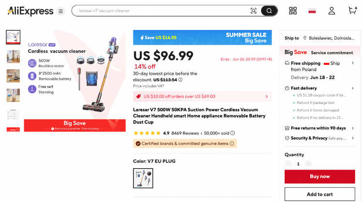Open the 8469 Reviews link
This screenshot has height=202, width=363.
[x=185, y=133]
